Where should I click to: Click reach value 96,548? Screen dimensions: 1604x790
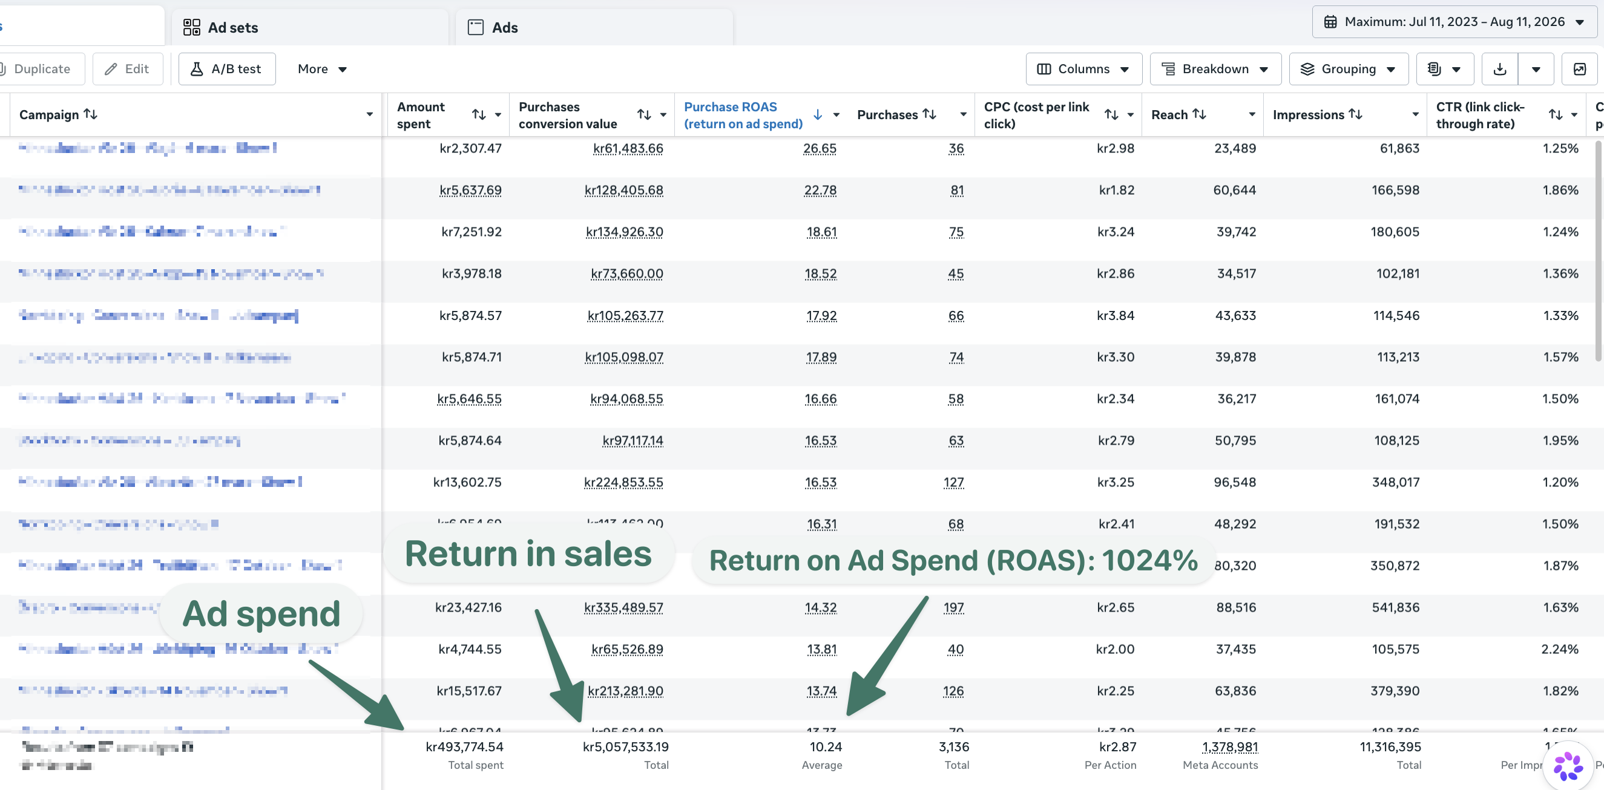1235,483
